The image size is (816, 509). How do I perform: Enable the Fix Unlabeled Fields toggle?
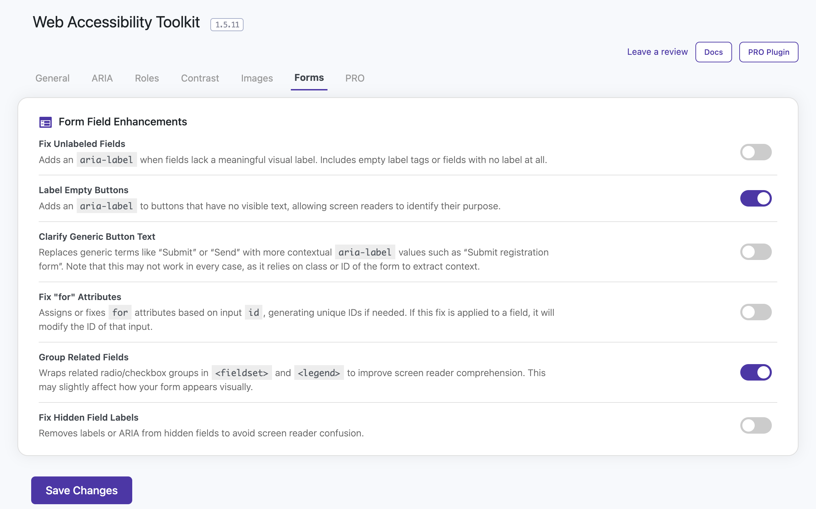[755, 152]
